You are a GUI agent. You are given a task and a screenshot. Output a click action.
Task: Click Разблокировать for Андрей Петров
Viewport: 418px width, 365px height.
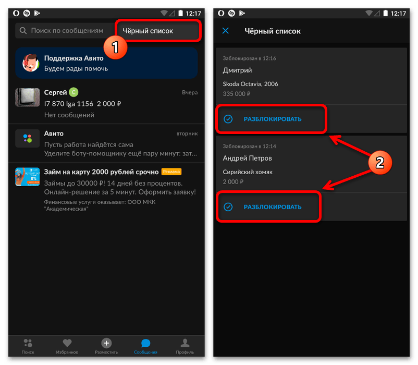click(x=272, y=207)
